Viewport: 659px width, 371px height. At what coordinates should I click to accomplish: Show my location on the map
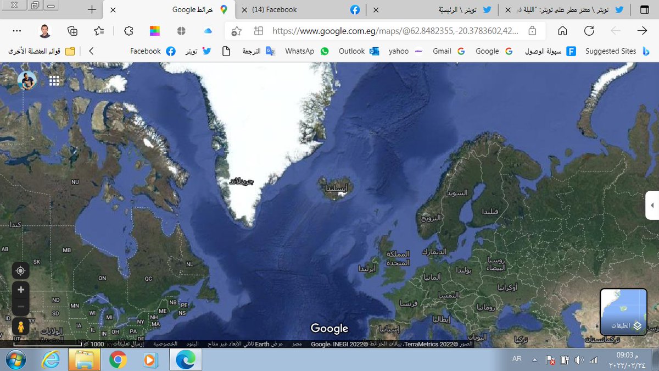click(21, 270)
